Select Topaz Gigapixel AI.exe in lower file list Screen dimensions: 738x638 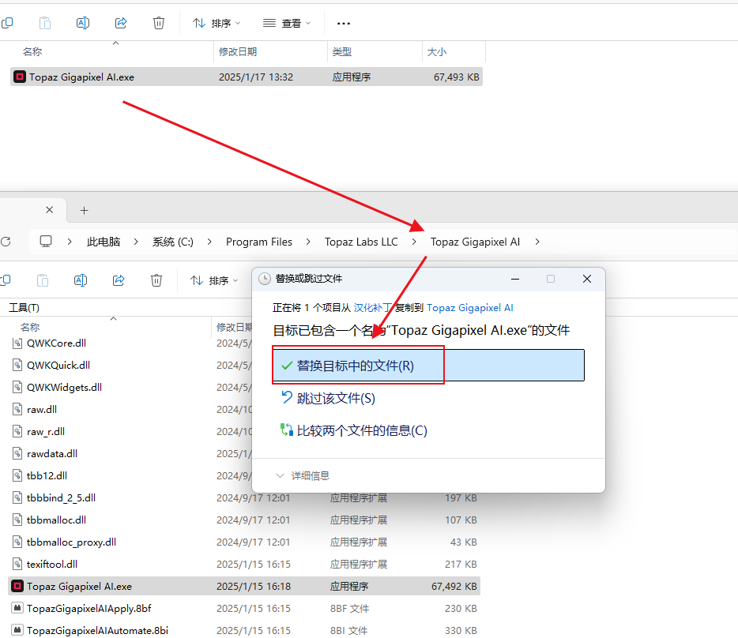pos(244,586)
